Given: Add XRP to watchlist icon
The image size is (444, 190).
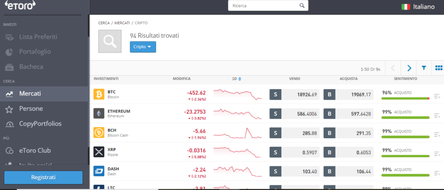Looking at the screenshot, I should point(437,154).
